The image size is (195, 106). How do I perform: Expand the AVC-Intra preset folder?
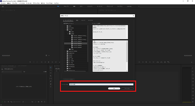[65, 28]
